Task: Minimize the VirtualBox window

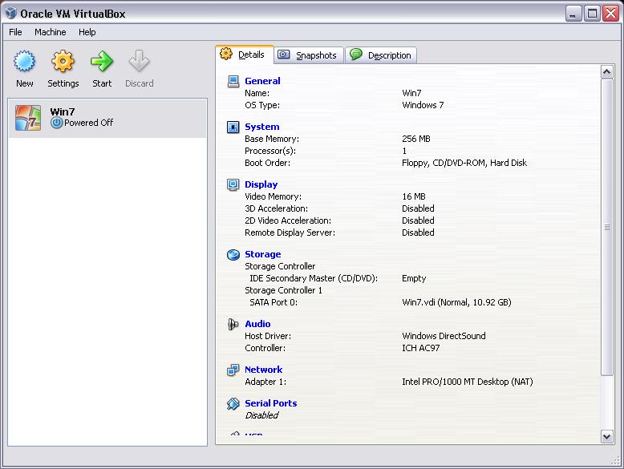Action: 573,13
